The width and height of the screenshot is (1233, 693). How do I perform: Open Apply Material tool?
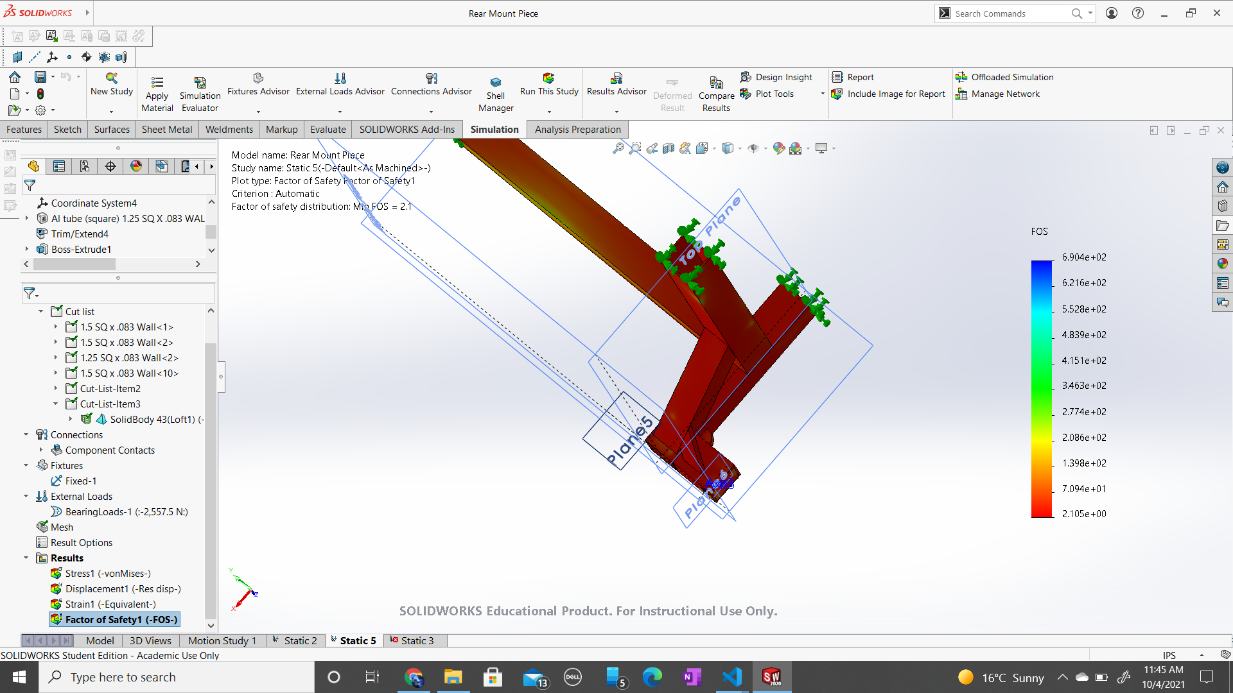pyautogui.click(x=157, y=94)
